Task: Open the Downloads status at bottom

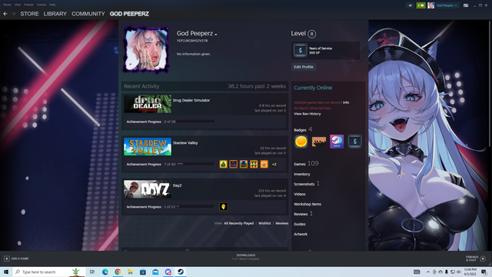Action: point(246,257)
